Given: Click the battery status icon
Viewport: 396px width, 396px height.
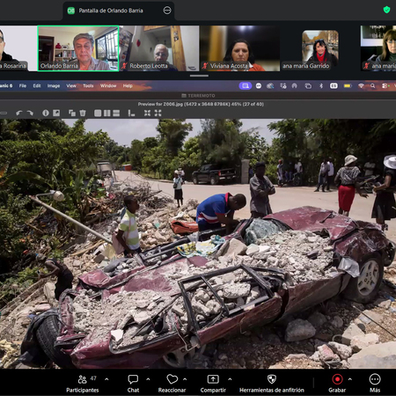Looking at the screenshot, I should (348, 85).
